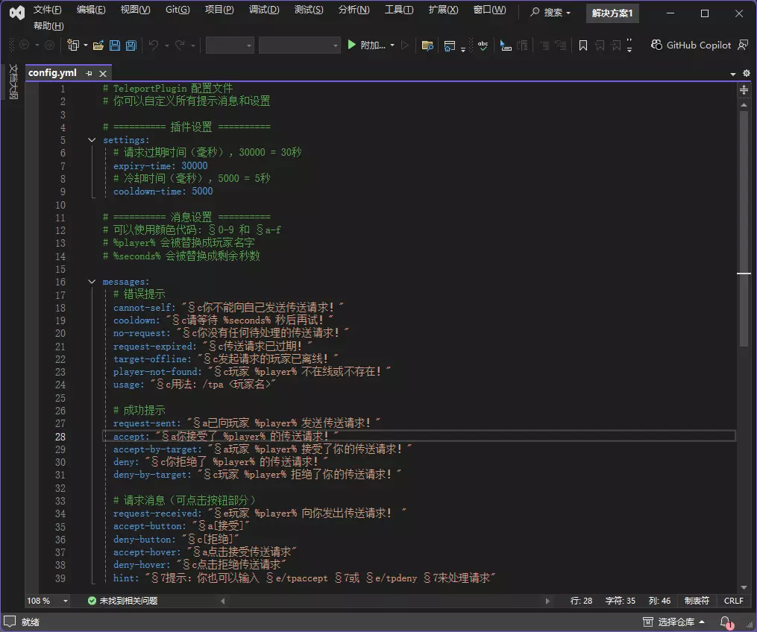Click the 制表符 indent setting

coord(697,601)
